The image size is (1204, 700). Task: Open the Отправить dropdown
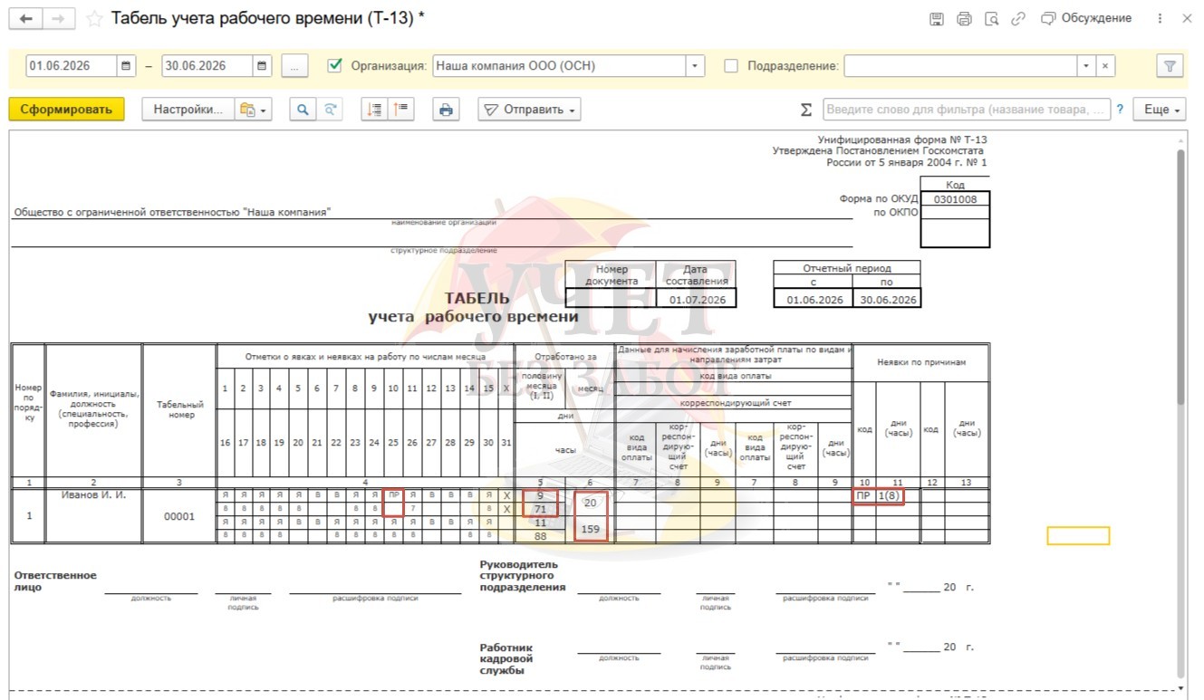click(530, 110)
